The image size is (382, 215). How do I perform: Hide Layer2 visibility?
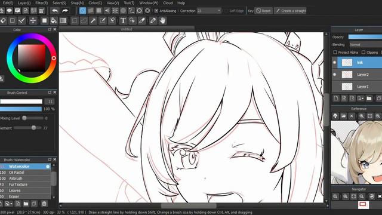334,75
